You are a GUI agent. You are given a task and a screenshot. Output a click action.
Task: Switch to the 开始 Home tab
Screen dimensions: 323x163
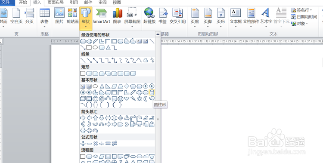(23, 3)
